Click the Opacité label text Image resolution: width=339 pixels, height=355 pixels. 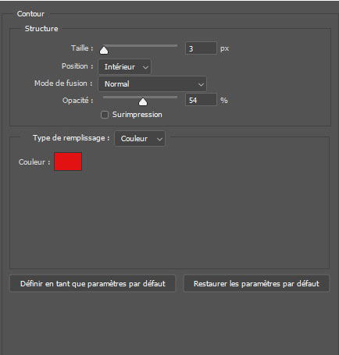pyautogui.click(x=78, y=101)
